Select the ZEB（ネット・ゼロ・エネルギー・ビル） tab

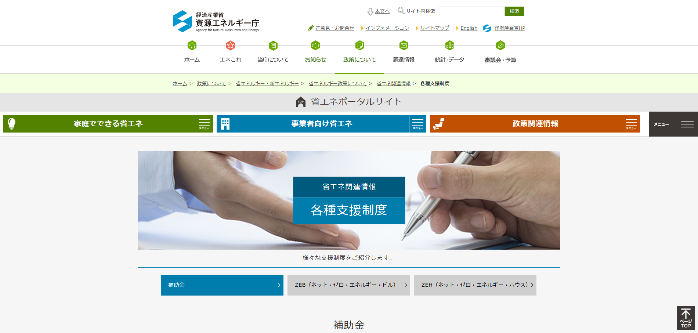tap(348, 285)
